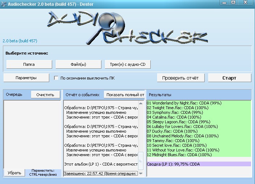Open Параметры settings
Screen dimensions: 255x184
(x=26, y=78)
